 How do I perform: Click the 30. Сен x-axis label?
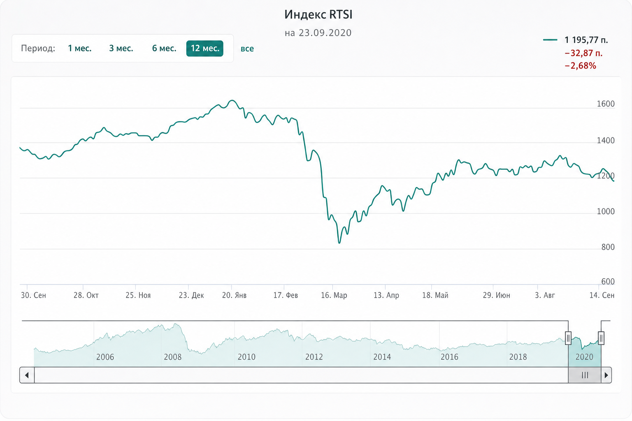click(33, 295)
